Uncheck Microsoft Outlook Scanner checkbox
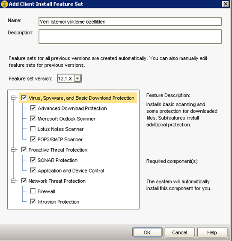The width and height of the screenshot is (232, 241). pyautogui.click(x=33, y=119)
